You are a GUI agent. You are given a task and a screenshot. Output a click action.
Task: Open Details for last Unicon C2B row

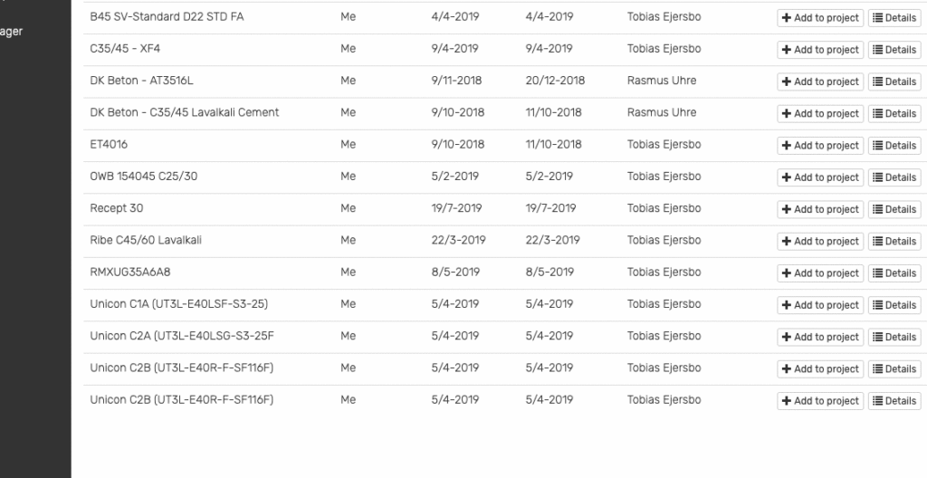(x=894, y=401)
